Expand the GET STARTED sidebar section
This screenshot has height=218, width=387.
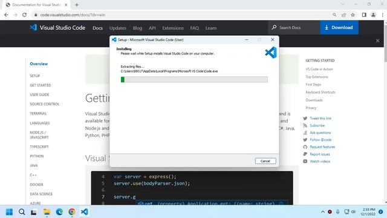[41, 85]
